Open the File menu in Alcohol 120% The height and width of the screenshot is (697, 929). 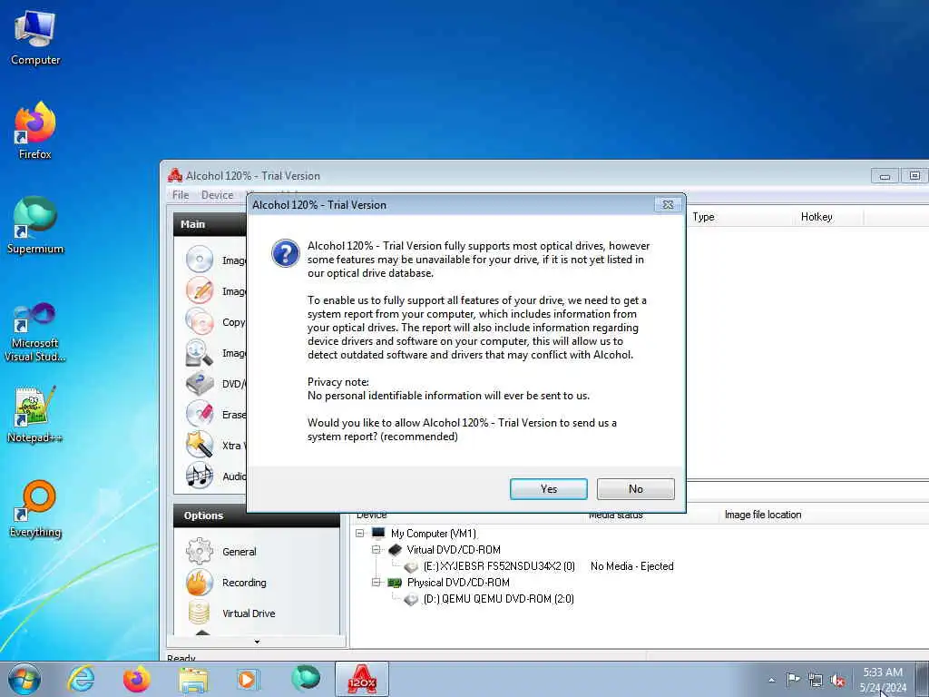(181, 195)
